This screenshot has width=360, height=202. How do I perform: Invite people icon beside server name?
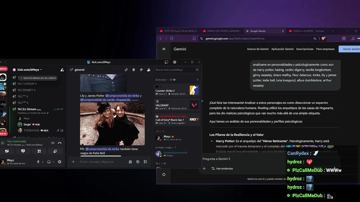click(62, 70)
